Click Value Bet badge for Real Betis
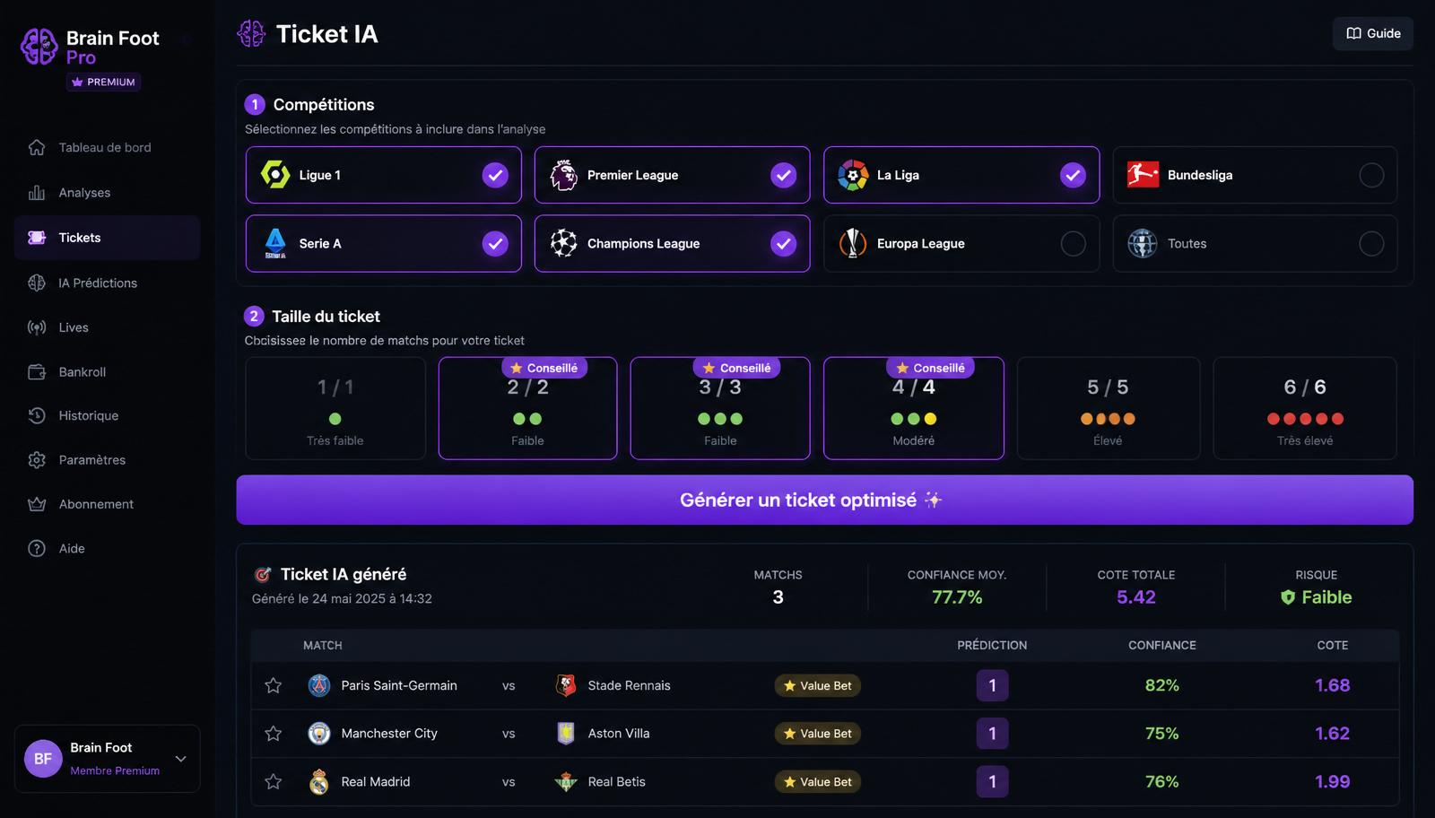Viewport: 1435px width, 818px height. (x=818, y=782)
